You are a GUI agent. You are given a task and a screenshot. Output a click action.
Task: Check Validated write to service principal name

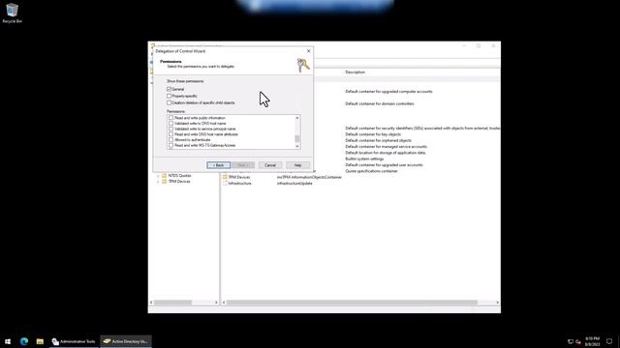point(170,129)
